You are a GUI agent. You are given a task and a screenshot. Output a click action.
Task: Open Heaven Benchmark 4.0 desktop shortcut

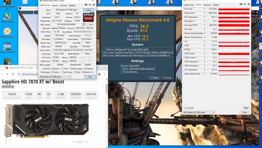7,4
